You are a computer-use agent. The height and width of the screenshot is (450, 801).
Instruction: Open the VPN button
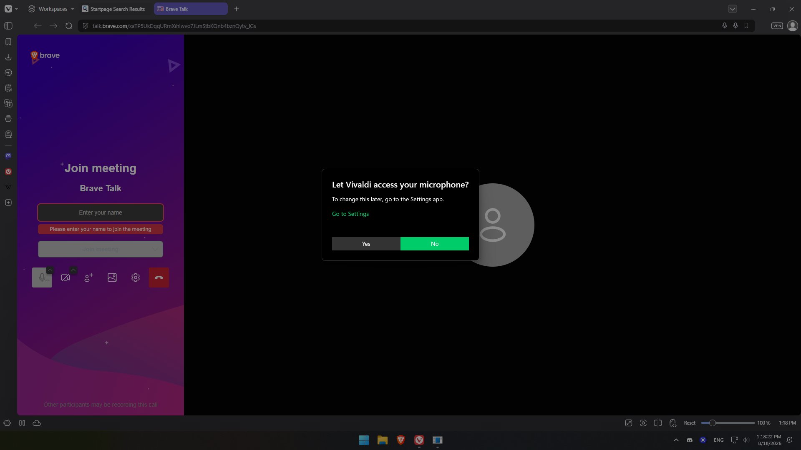(x=777, y=26)
